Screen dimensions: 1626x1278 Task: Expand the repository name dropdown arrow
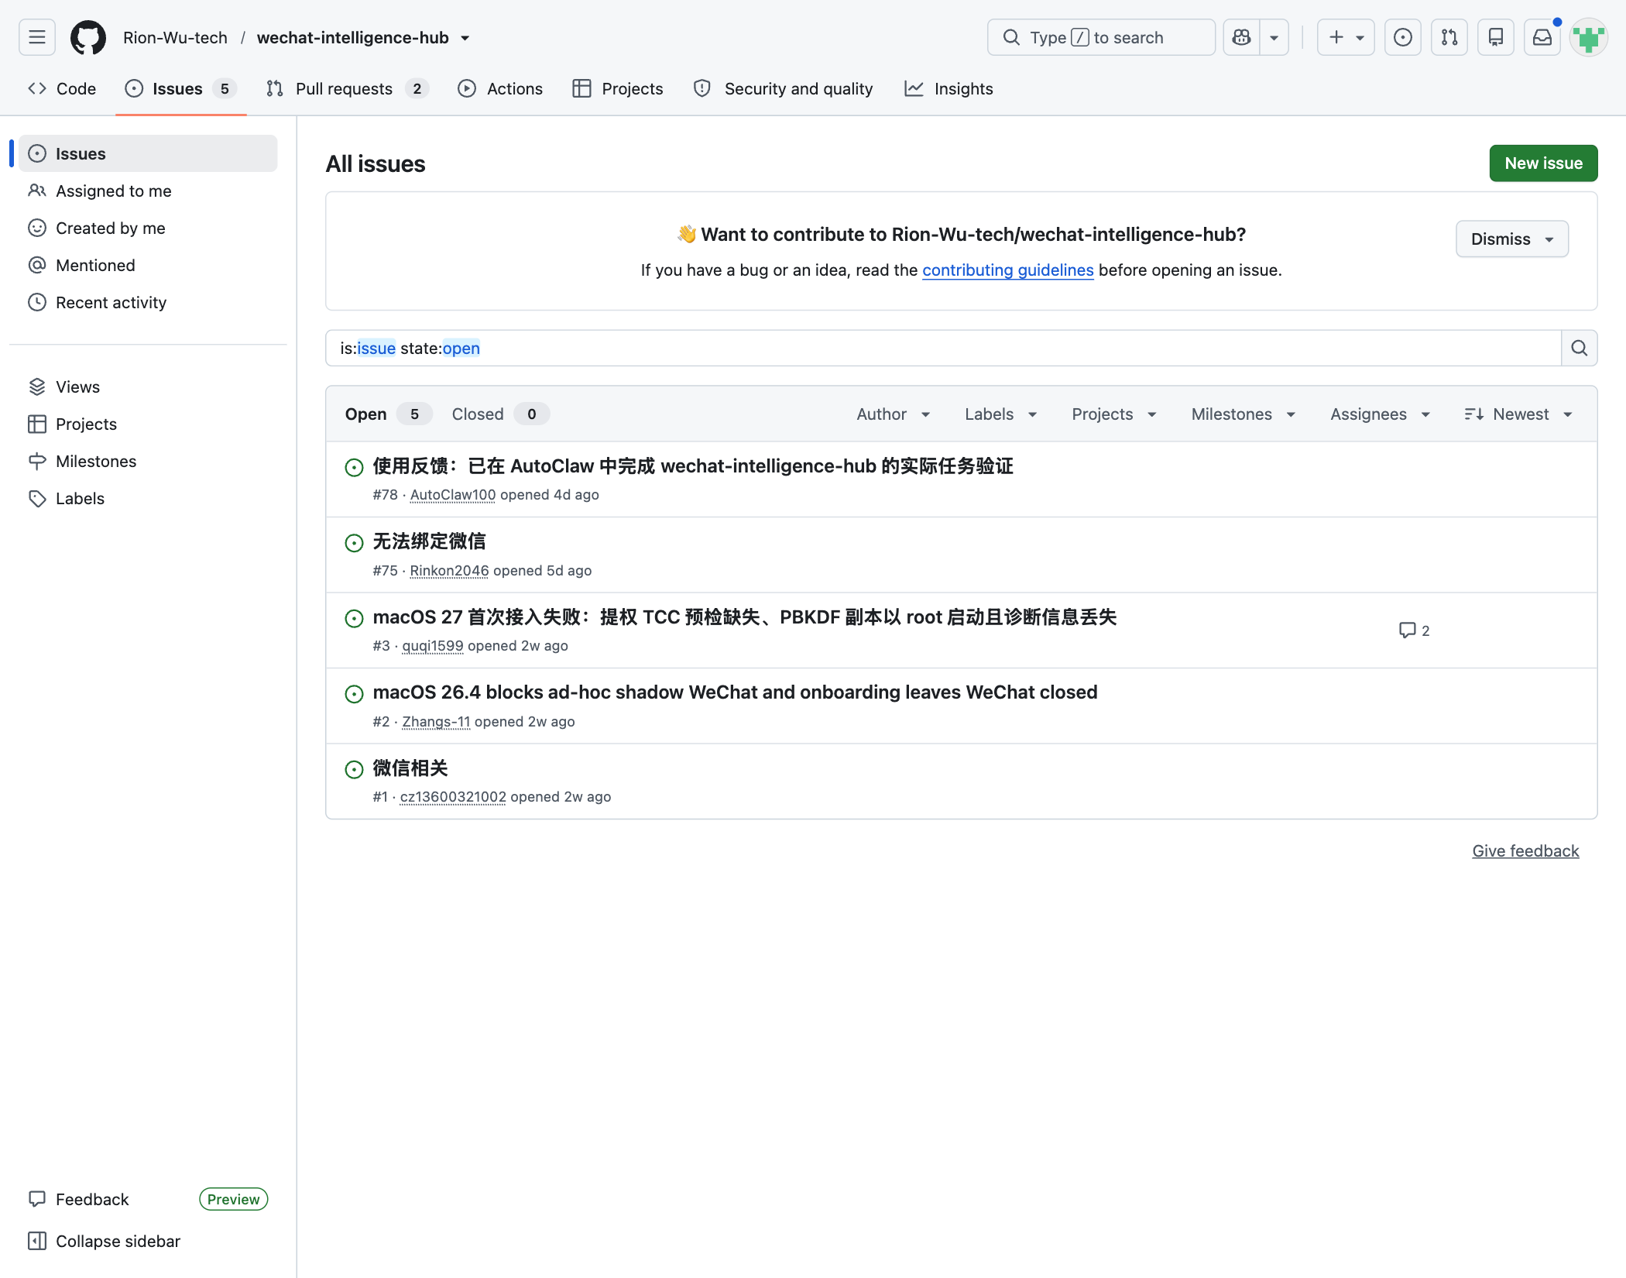(x=465, y=38)
